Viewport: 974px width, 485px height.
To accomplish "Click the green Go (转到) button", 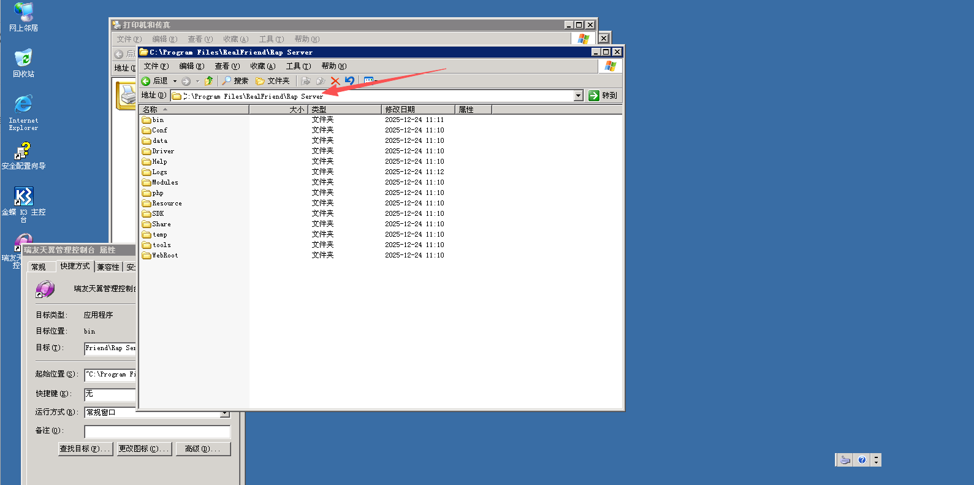I will pyautogui.click(x=603, y=96).
